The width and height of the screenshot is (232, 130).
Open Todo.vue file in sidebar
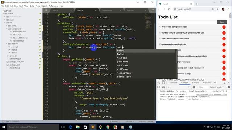pos(17,35)
